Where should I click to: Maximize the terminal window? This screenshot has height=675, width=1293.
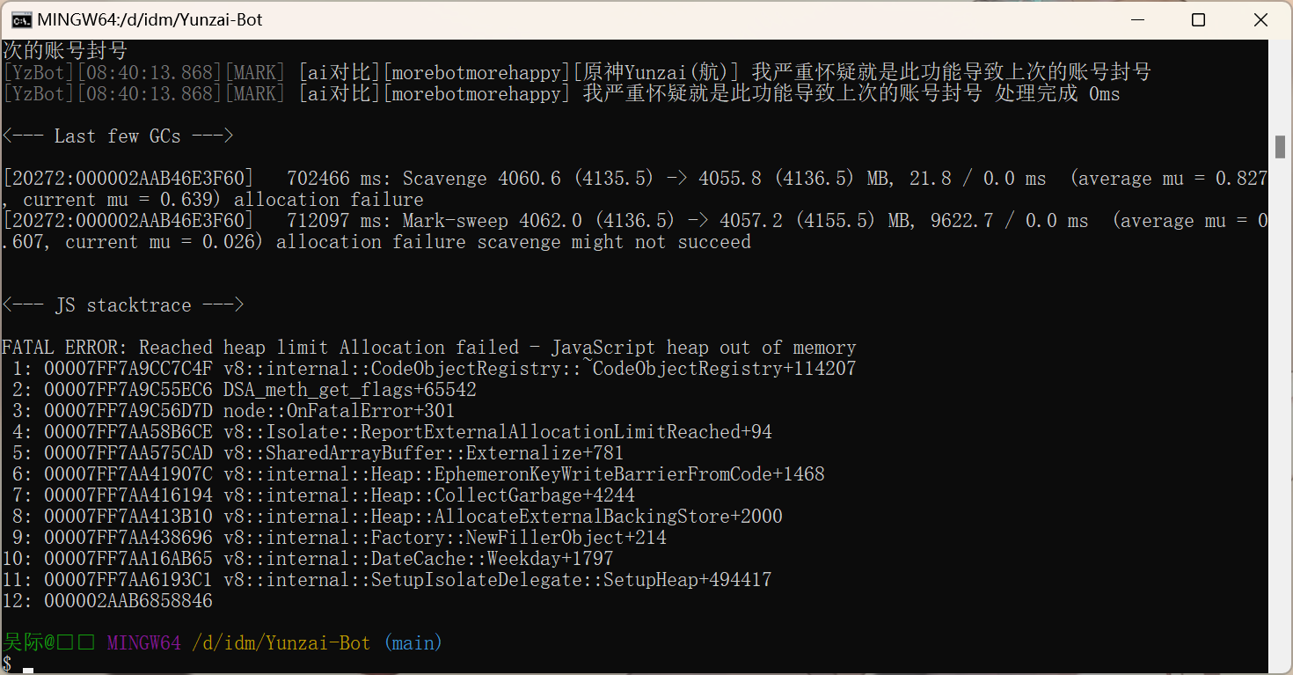click(x=1198, y=19)
